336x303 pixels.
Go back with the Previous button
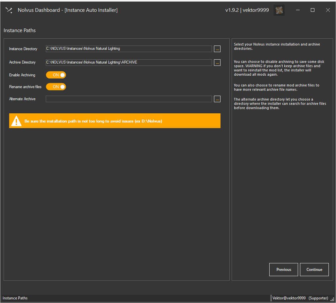click(x=284, y=270)
